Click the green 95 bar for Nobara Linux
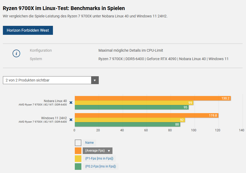 [132, 107]
